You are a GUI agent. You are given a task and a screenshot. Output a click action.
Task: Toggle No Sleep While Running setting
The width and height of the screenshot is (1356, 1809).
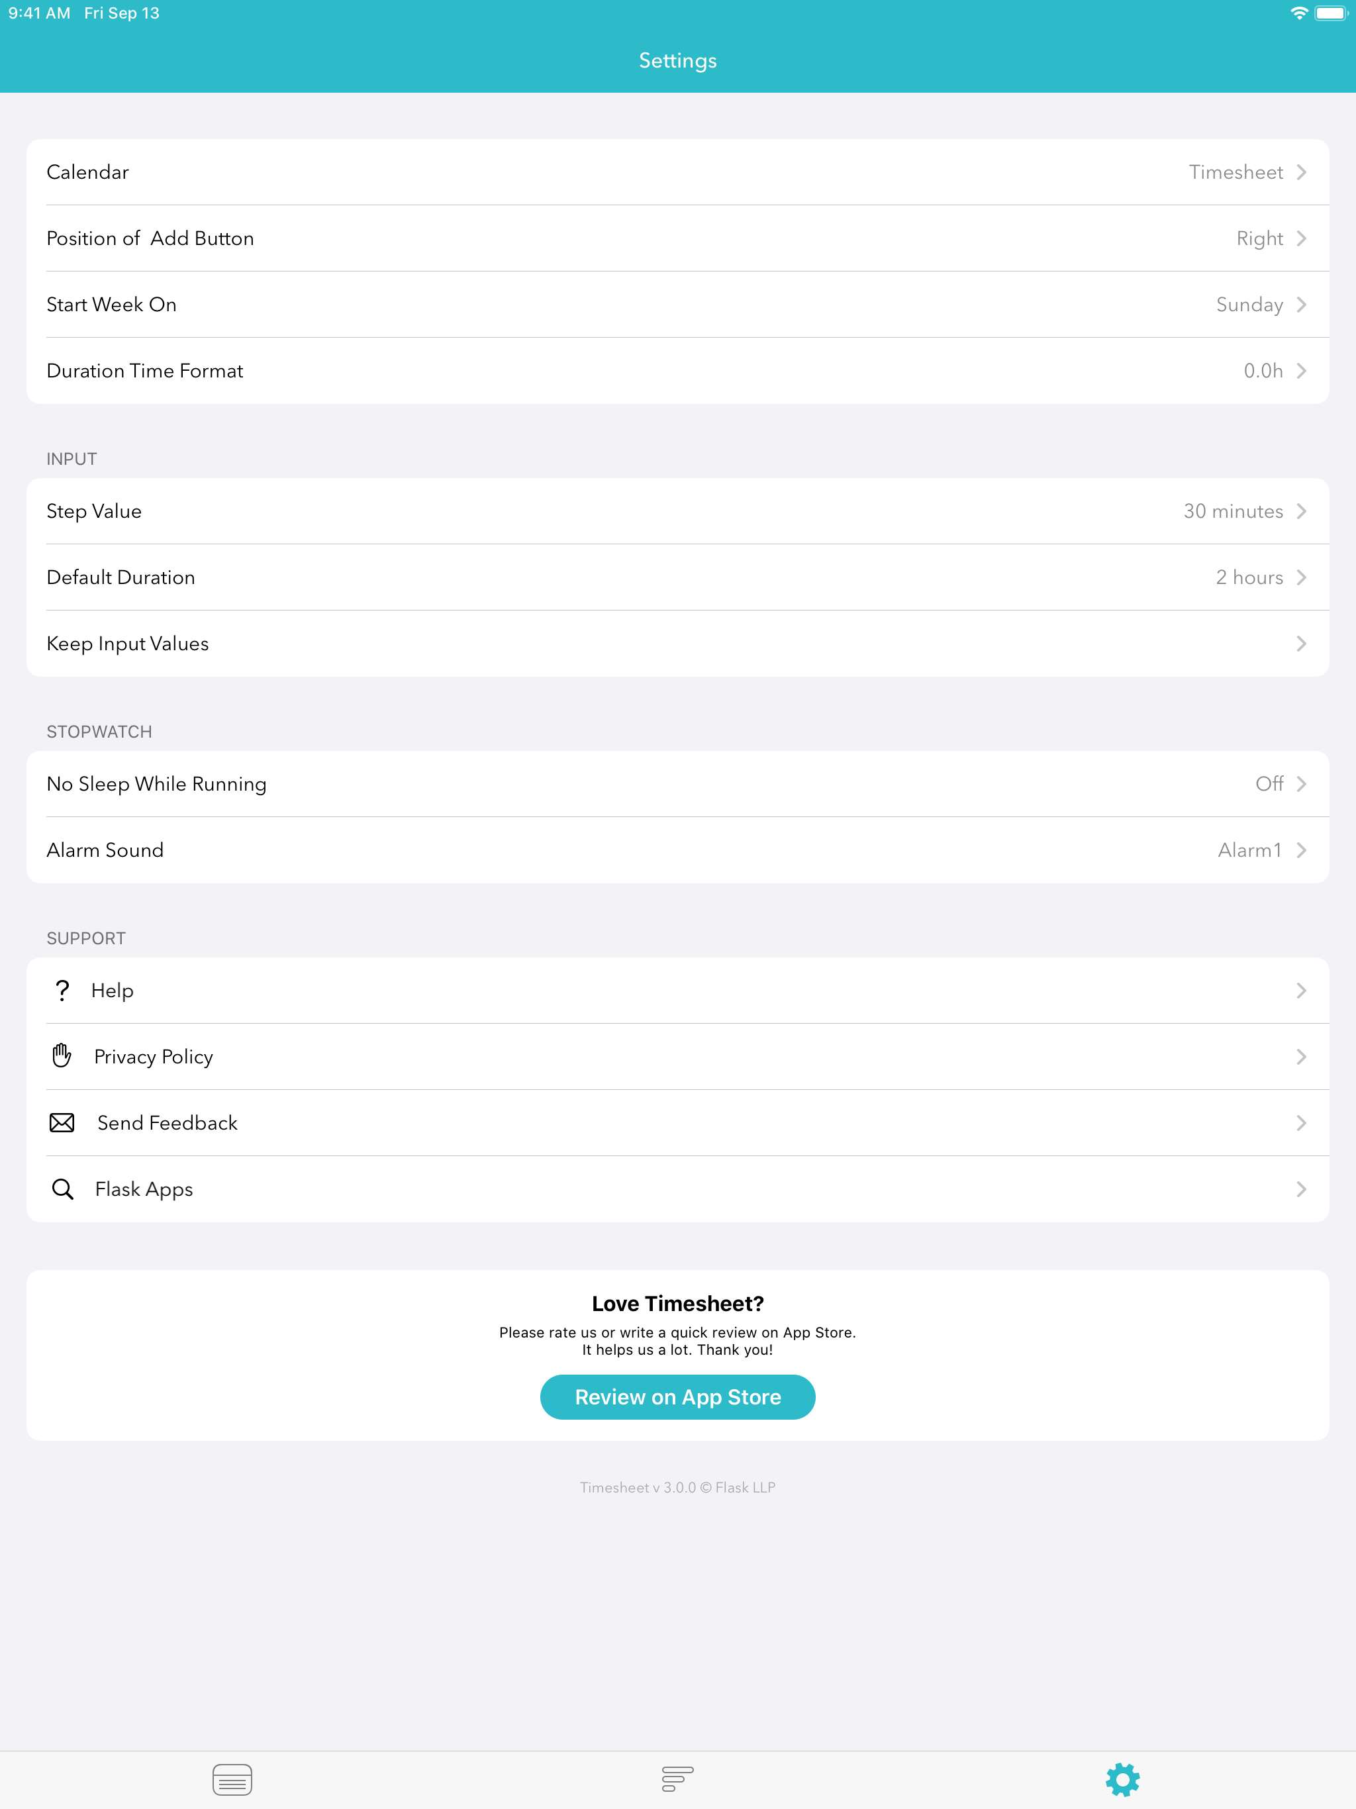tap(677, 783)
